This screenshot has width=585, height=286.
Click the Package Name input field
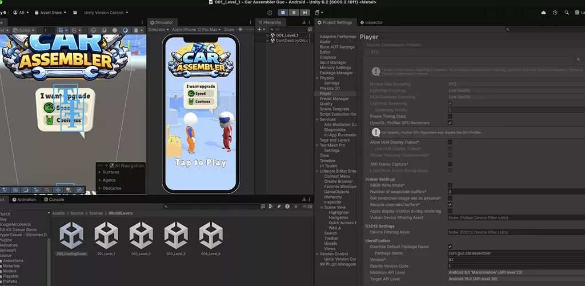coord(516,253)
